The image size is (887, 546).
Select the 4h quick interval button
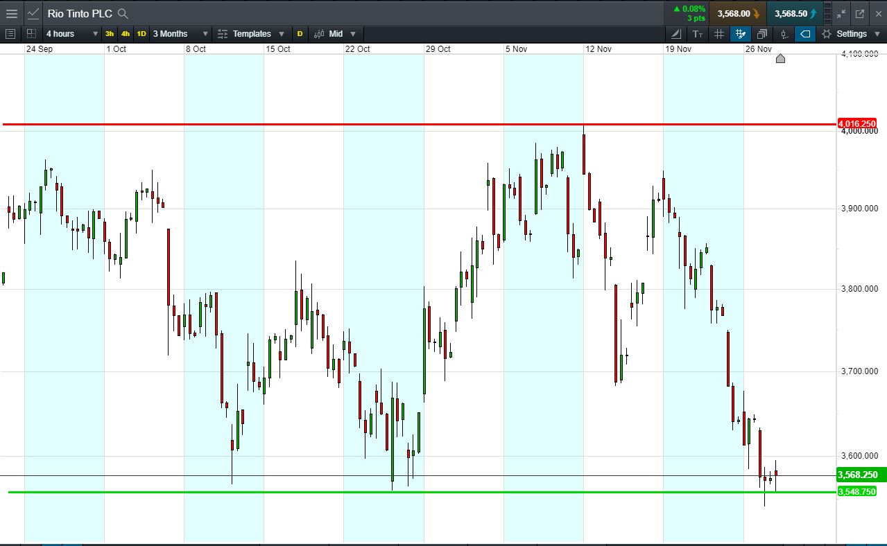126,33
